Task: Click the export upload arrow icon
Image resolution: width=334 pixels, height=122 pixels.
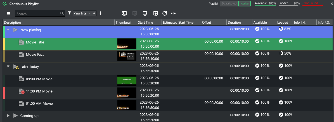Action: click(x=156, y=13)
